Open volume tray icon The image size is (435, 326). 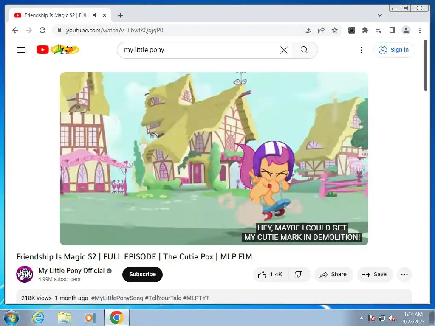392,318
